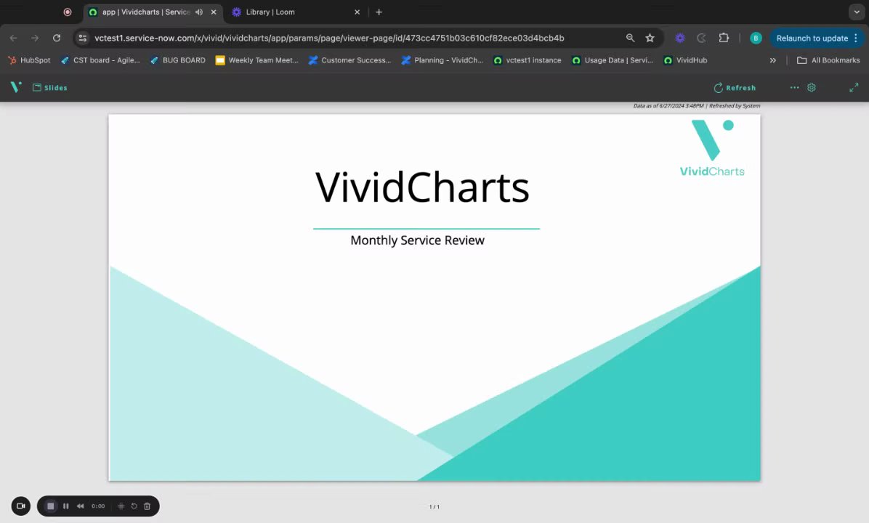Viewport: 869px width, 523px height.
Task: Click the VividCharts logo in the app toolbar
Action: pos(15,87)
